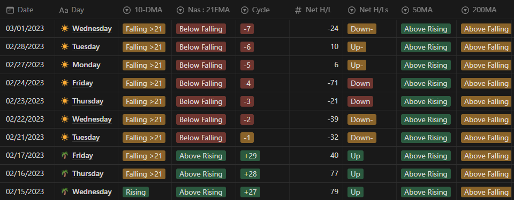The width and height of the screenshot is (514, 200).
Task: Click the date cell 02/21/2023
Action: (25, 137)
